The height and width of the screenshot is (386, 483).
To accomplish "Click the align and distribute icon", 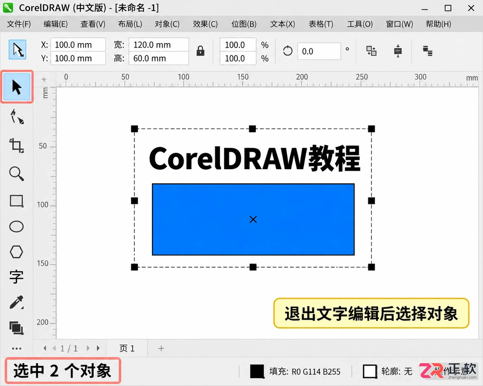I will [x=371, y=51].
